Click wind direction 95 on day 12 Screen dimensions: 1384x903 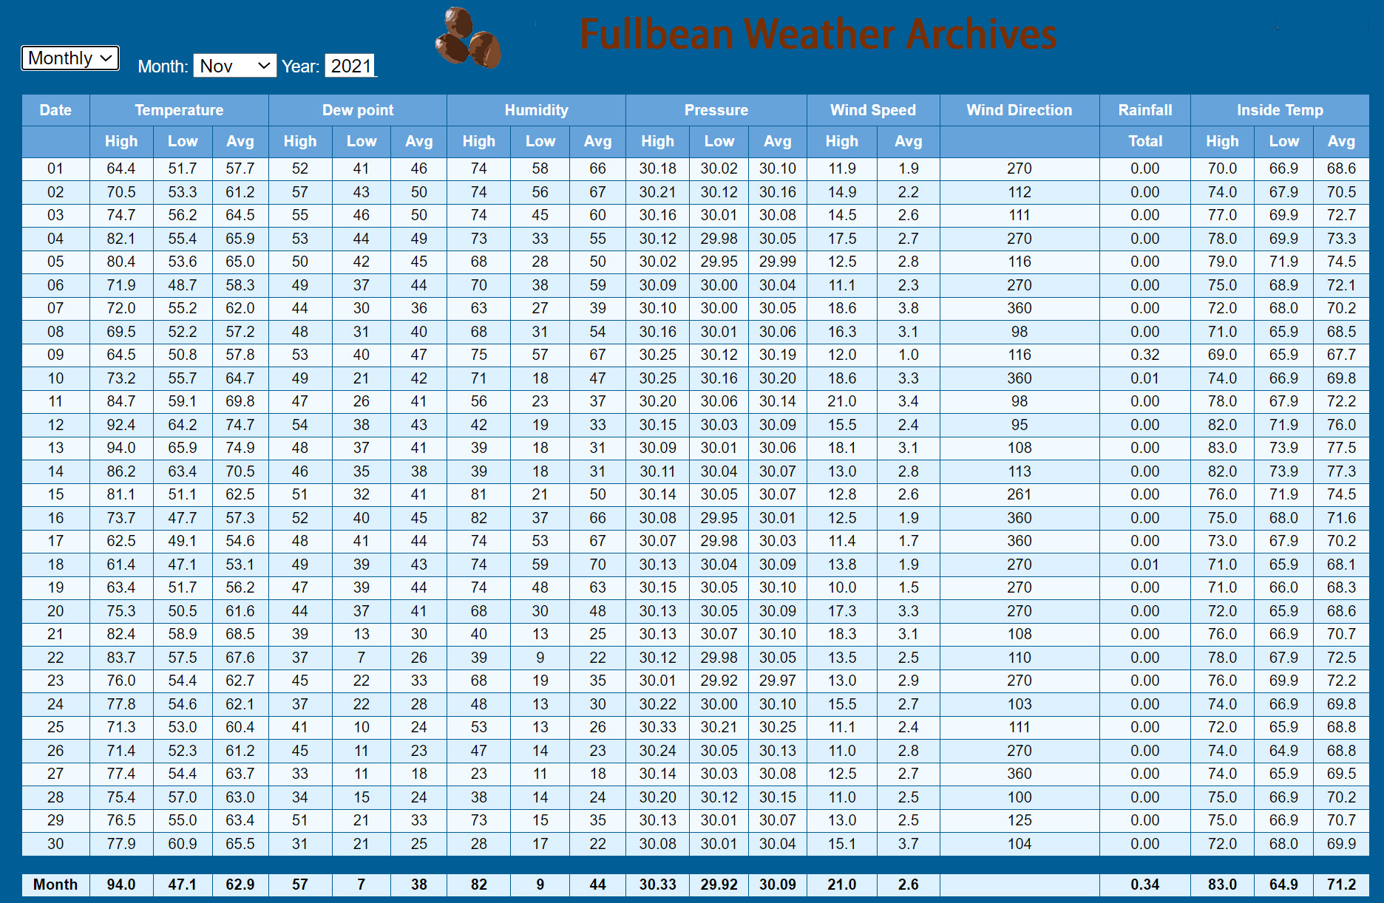click(1020, 425)
